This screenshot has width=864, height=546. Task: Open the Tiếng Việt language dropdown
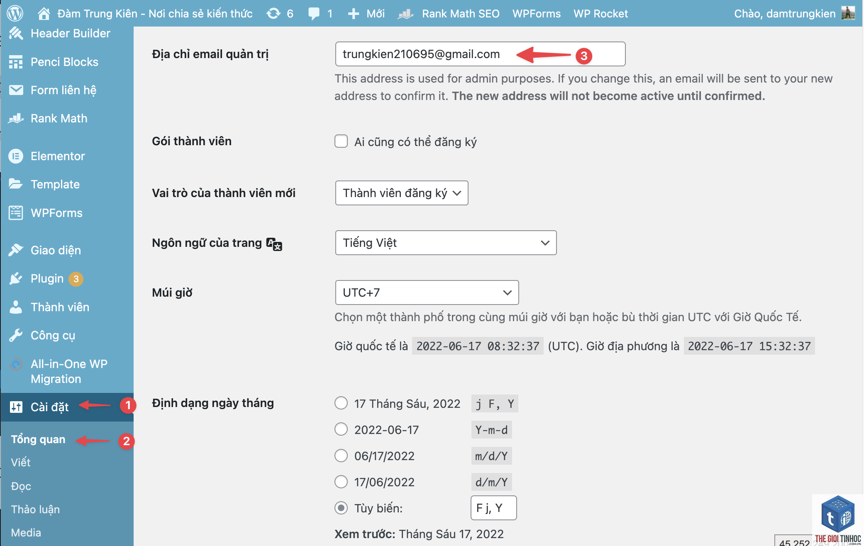[446, 243]
